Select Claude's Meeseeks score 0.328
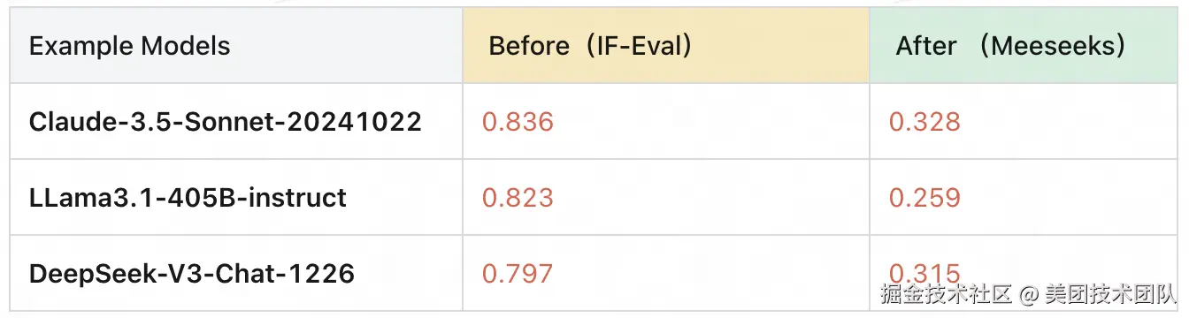The height and width of the screenshot is (318, 1189). pyautogui.click(x=924, y=122)
